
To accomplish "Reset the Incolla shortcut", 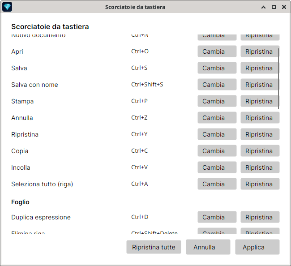I will [260, 167].
